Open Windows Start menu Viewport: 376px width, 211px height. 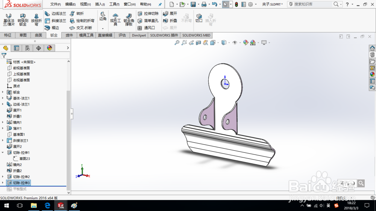[x=6, y=205]
